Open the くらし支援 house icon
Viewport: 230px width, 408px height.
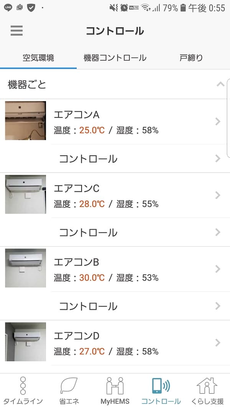pyautogui.click(x=207, y=386)
